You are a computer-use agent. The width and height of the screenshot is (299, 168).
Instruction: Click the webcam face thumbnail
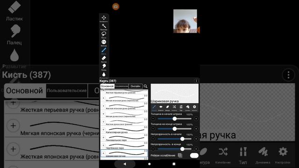pos(185,21)
